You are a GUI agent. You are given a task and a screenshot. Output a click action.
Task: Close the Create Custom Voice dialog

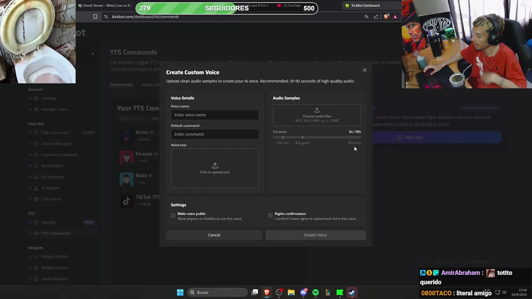tap(365, 70)
